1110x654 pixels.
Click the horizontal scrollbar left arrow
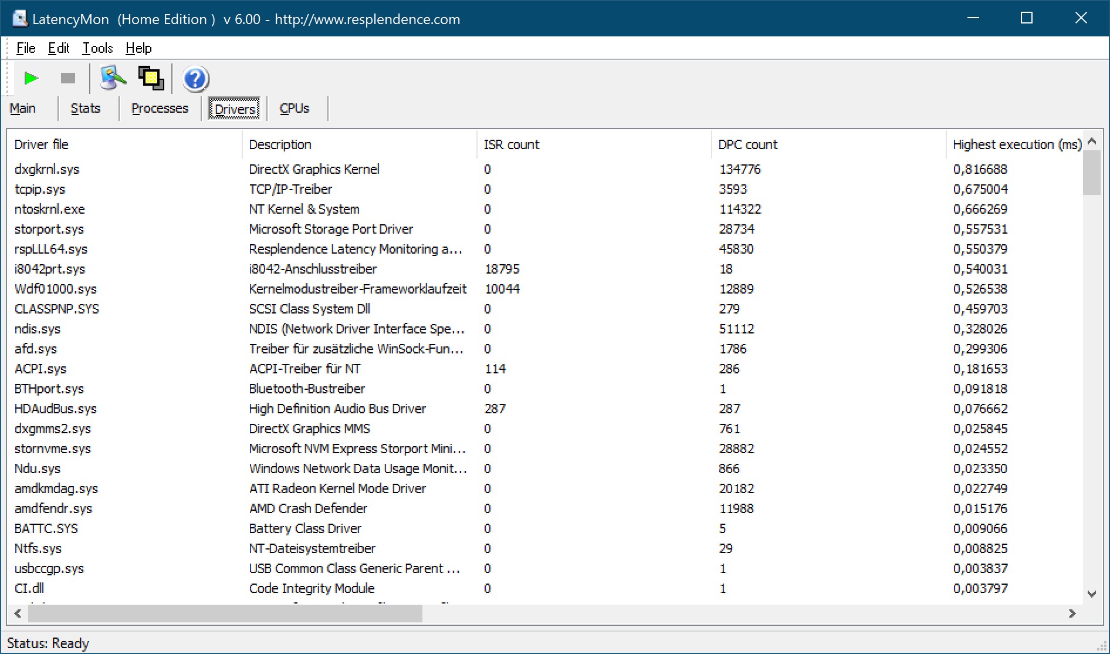pyautogui.click(x=18, y=613)
